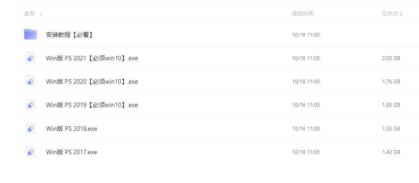The image size is (419, 183).
Task: Toggle sort direction arrow next to 名称
Action: pyautogui.click(x=41, y=14)
